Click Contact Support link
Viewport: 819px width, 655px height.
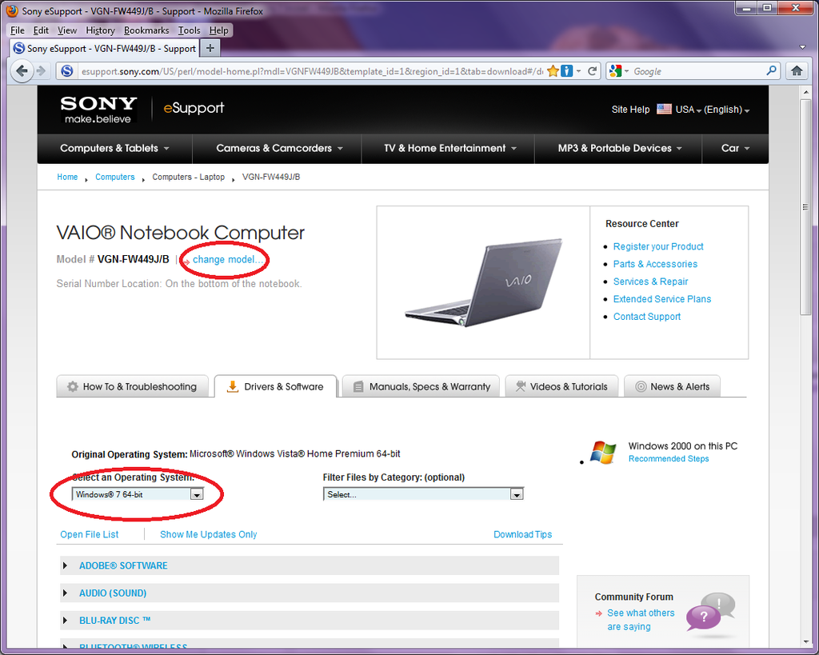646,317
